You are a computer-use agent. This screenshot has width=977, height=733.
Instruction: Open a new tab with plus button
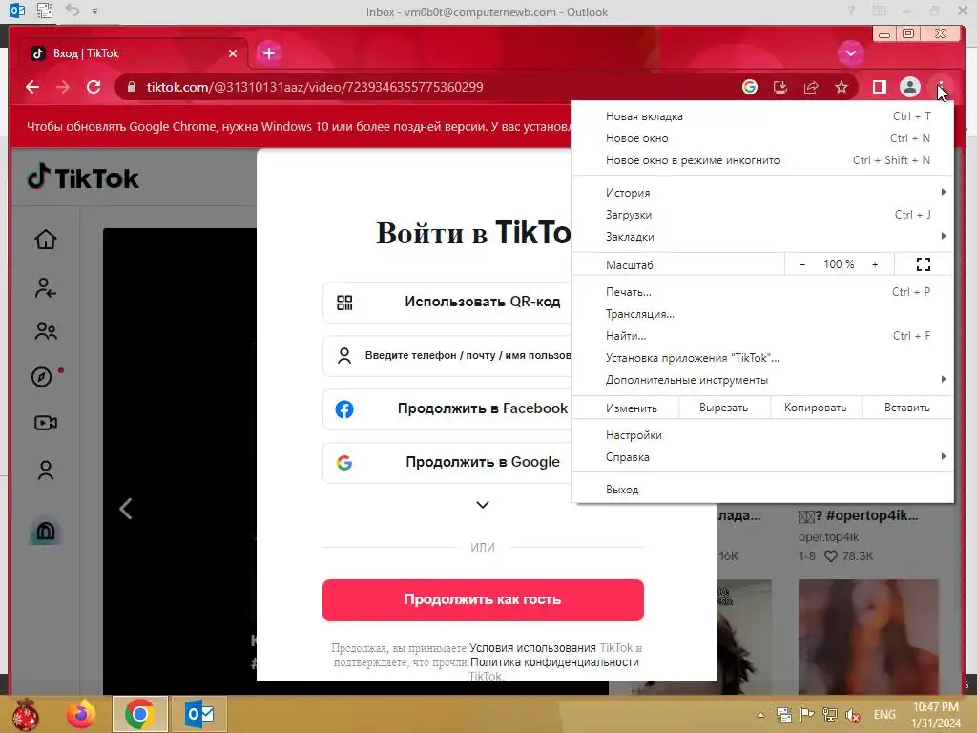point(268,53)
